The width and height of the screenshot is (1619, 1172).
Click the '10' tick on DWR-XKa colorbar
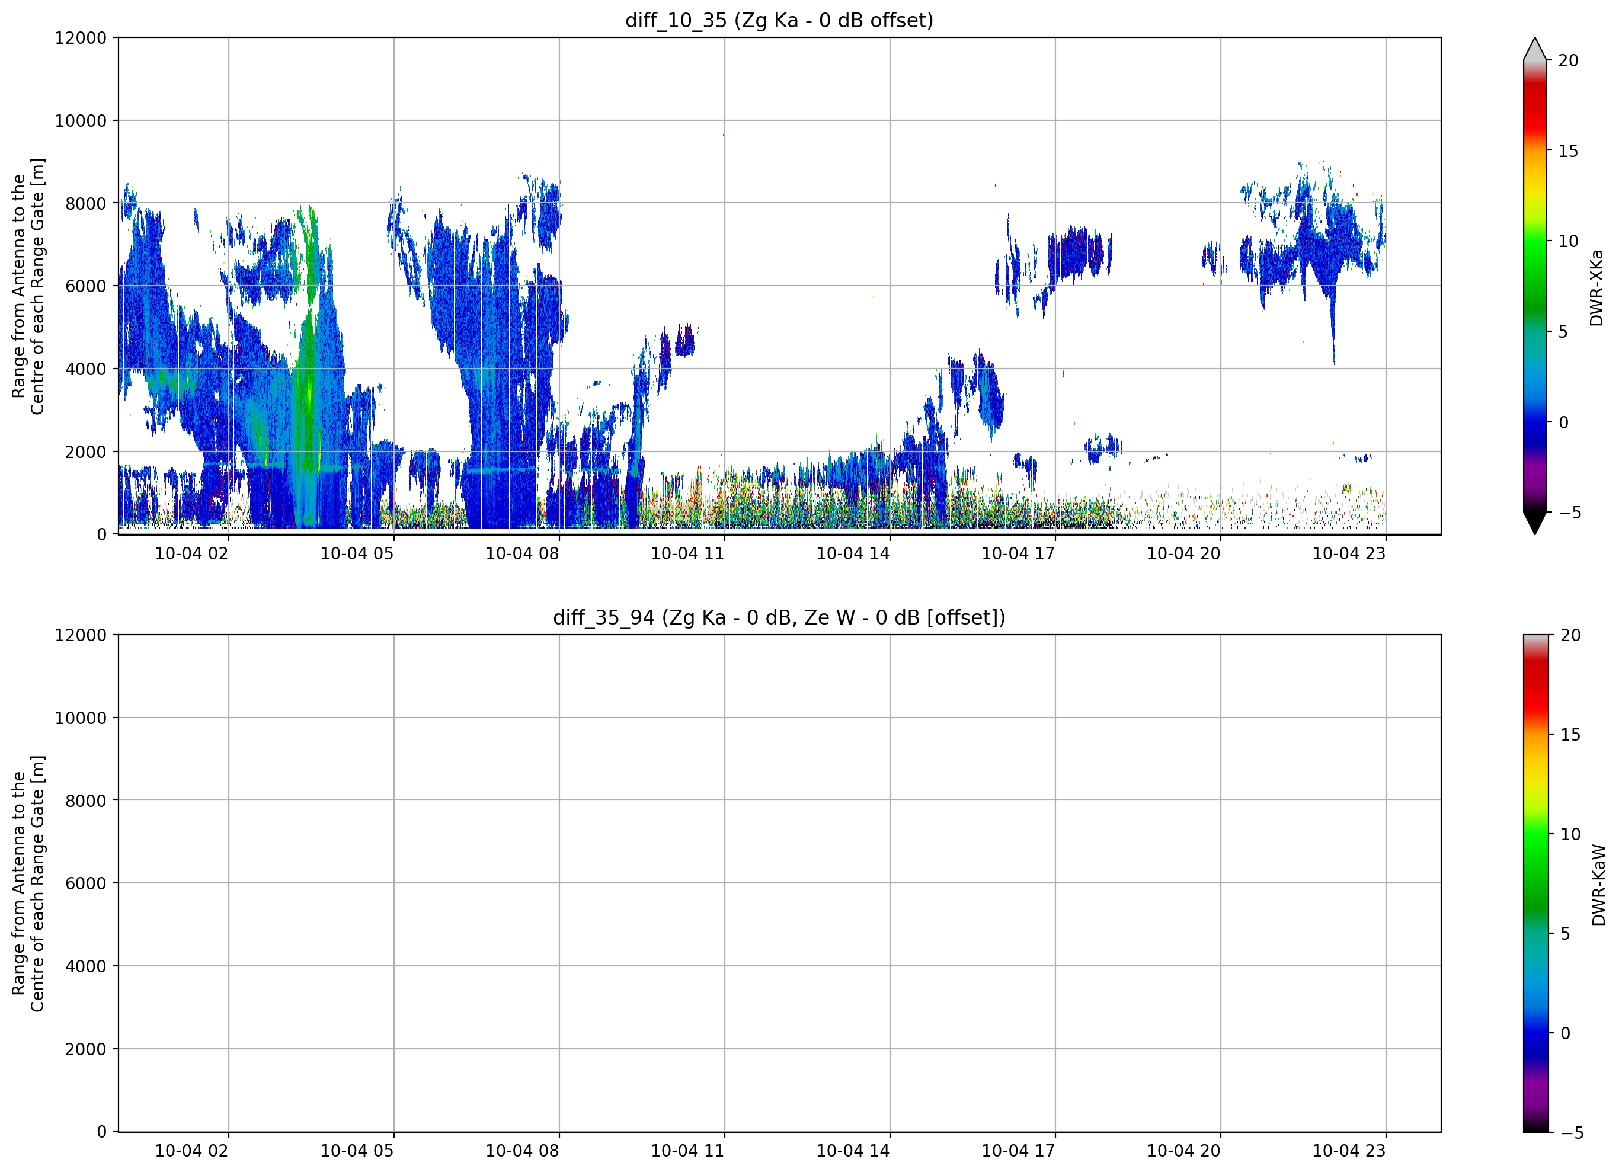pos(1568,241)
